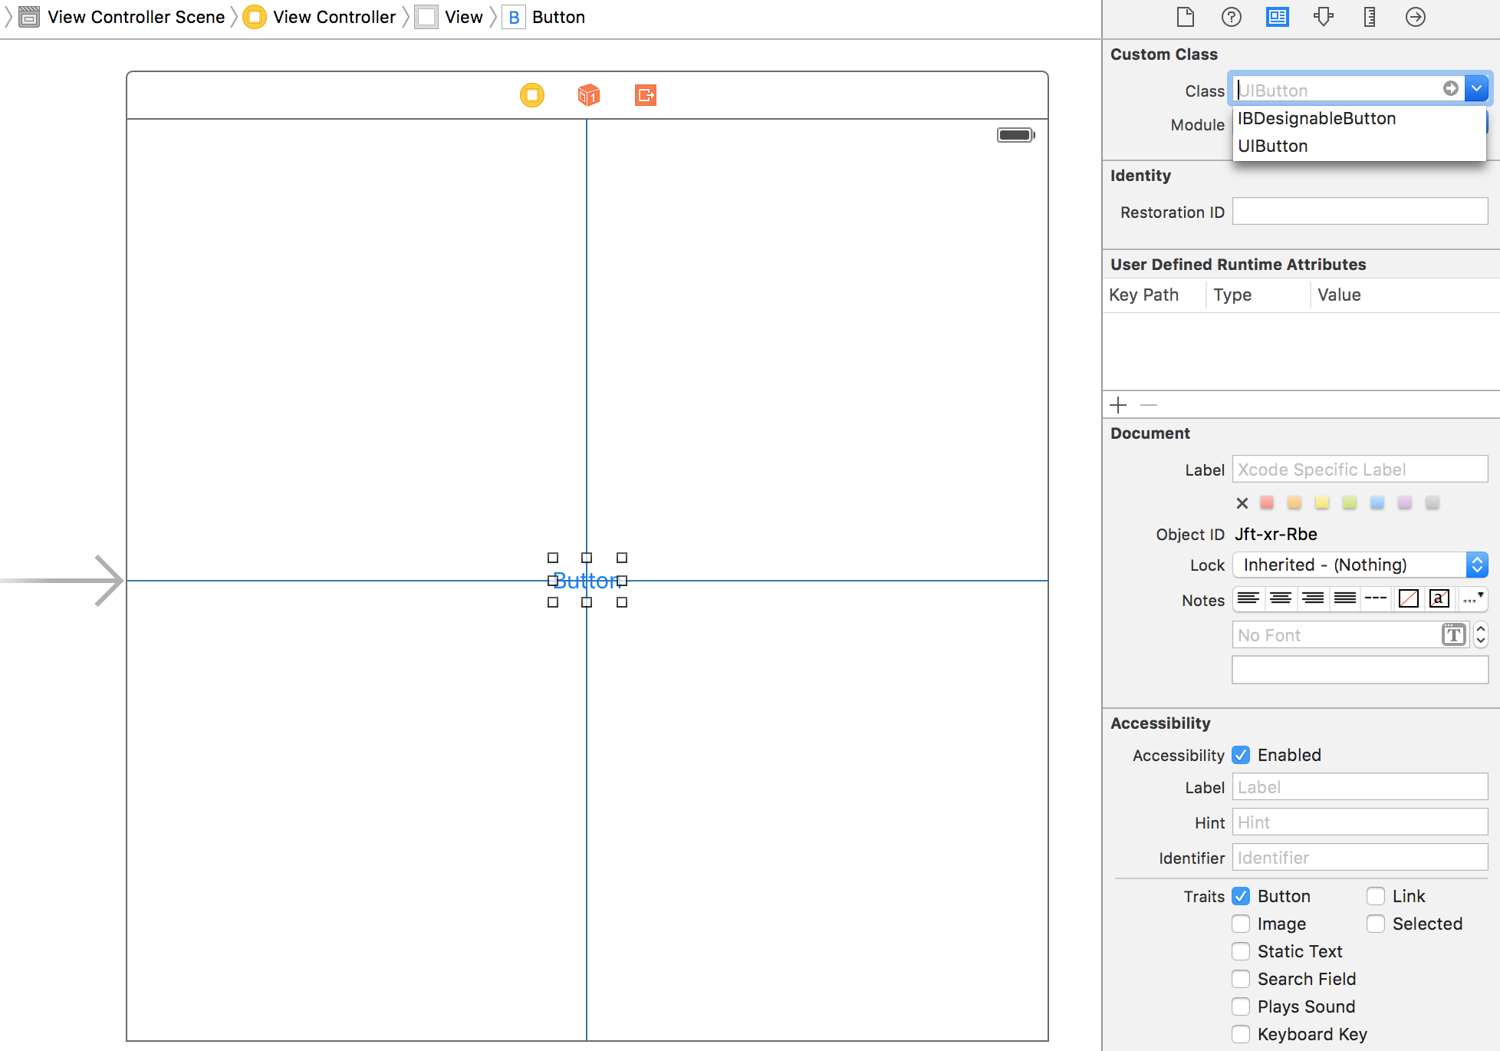Choose IBDesignableButton from class list
This screenshot has width=1500, height=1051.
(x=1317, y=118)
